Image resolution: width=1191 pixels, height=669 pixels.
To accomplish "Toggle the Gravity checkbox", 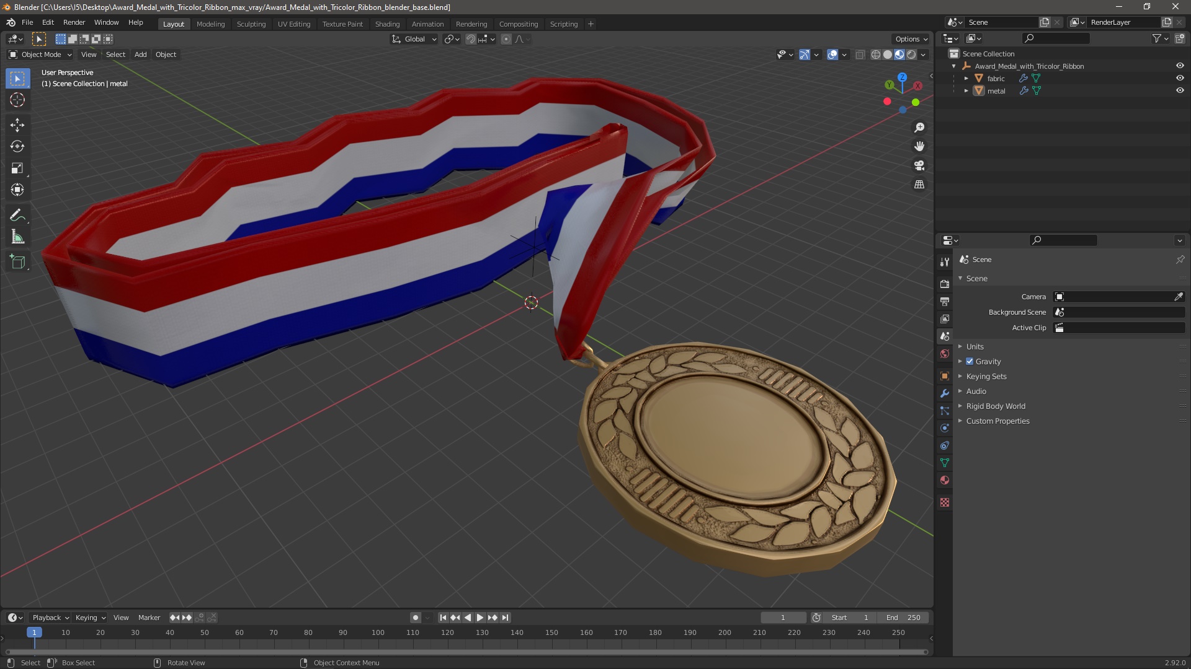I will click(970, 361).
